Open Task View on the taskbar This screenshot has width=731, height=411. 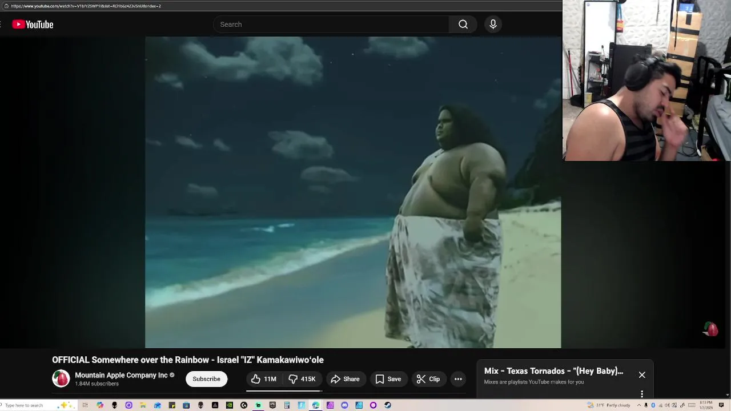click(x=85, y=405)
